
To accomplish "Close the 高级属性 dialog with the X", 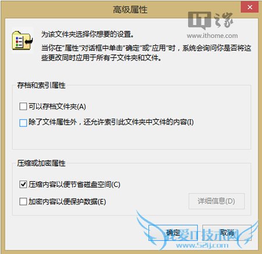I will 250,7.
